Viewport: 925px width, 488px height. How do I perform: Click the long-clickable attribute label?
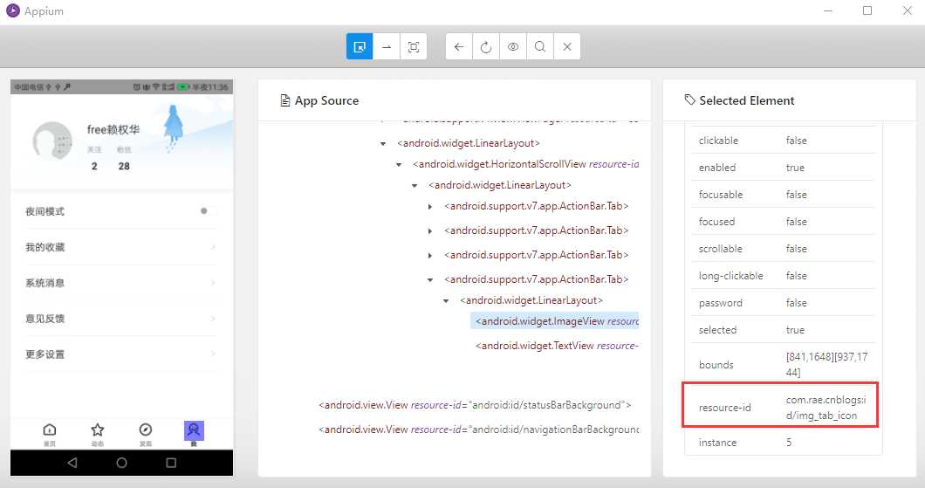click(x=731, y=276)
